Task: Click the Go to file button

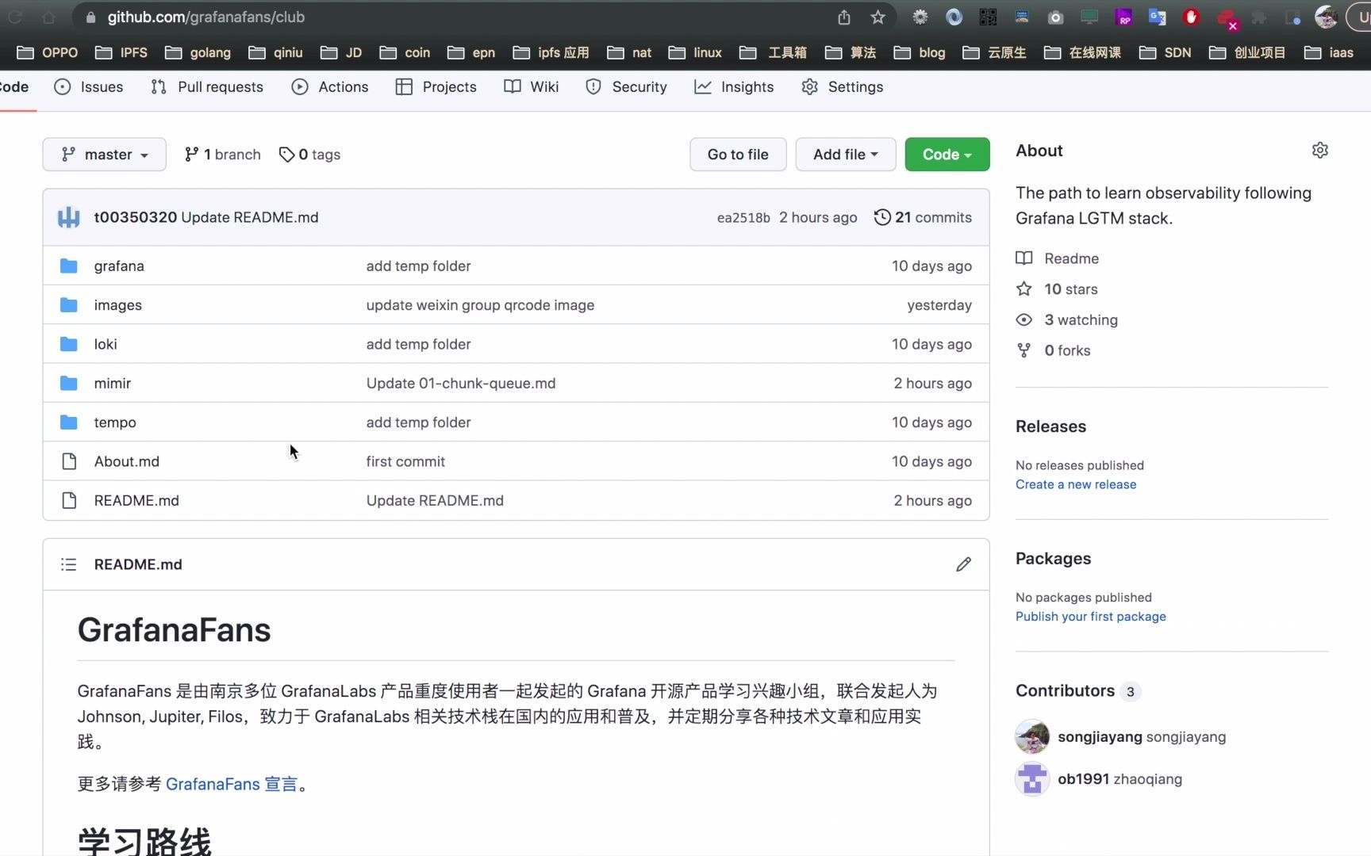Action: click(738, 155)
